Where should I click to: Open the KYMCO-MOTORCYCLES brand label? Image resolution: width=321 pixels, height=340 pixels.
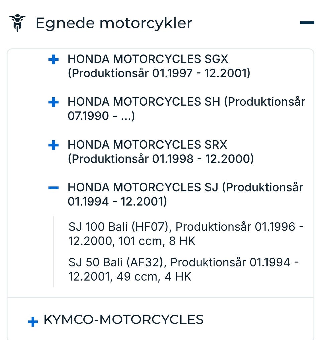click(x=124, y=320)
